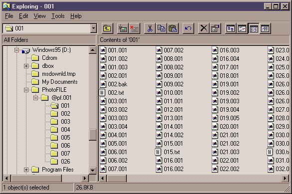
Task: Collapse the @pf.001 folder node
Action: tap(35, 98)
